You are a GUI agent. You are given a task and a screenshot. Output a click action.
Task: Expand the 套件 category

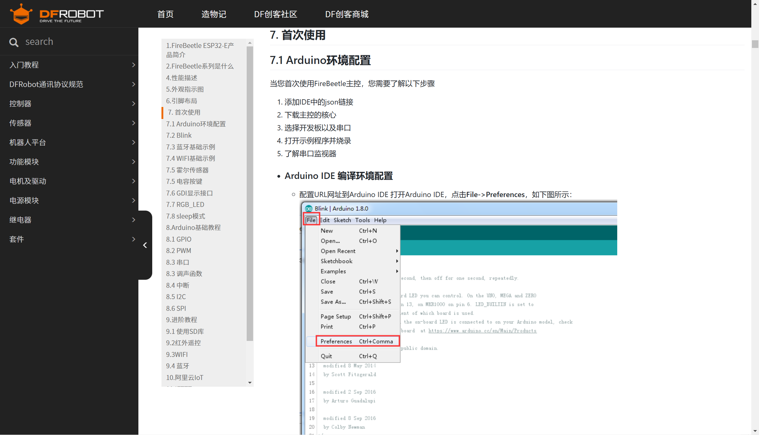[x=69, y=239]
